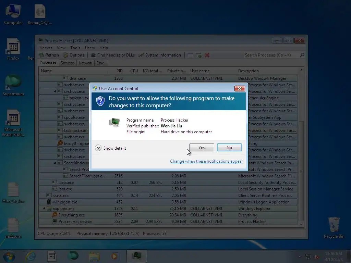Open Supermium from the taskbar
This screenshot has width=351, height=263.
tap(73, 256)
